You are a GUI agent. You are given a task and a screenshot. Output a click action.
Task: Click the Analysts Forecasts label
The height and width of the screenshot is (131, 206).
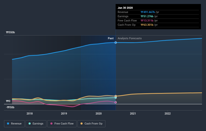click(130, 38)
